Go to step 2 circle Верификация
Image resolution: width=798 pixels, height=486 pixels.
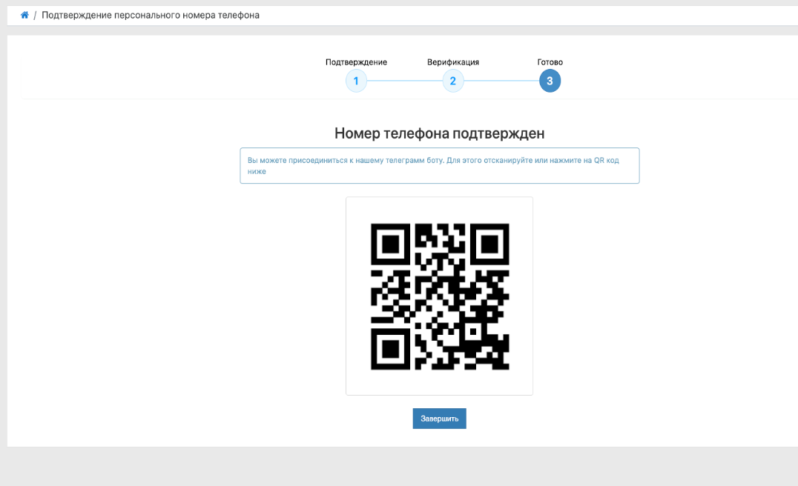coord(453,81)
